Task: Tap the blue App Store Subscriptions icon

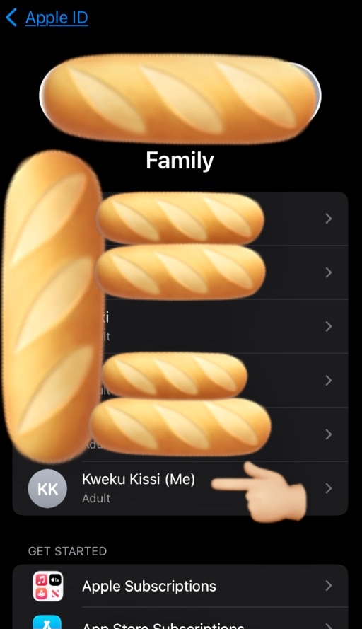Action: (x=47, y=622)
